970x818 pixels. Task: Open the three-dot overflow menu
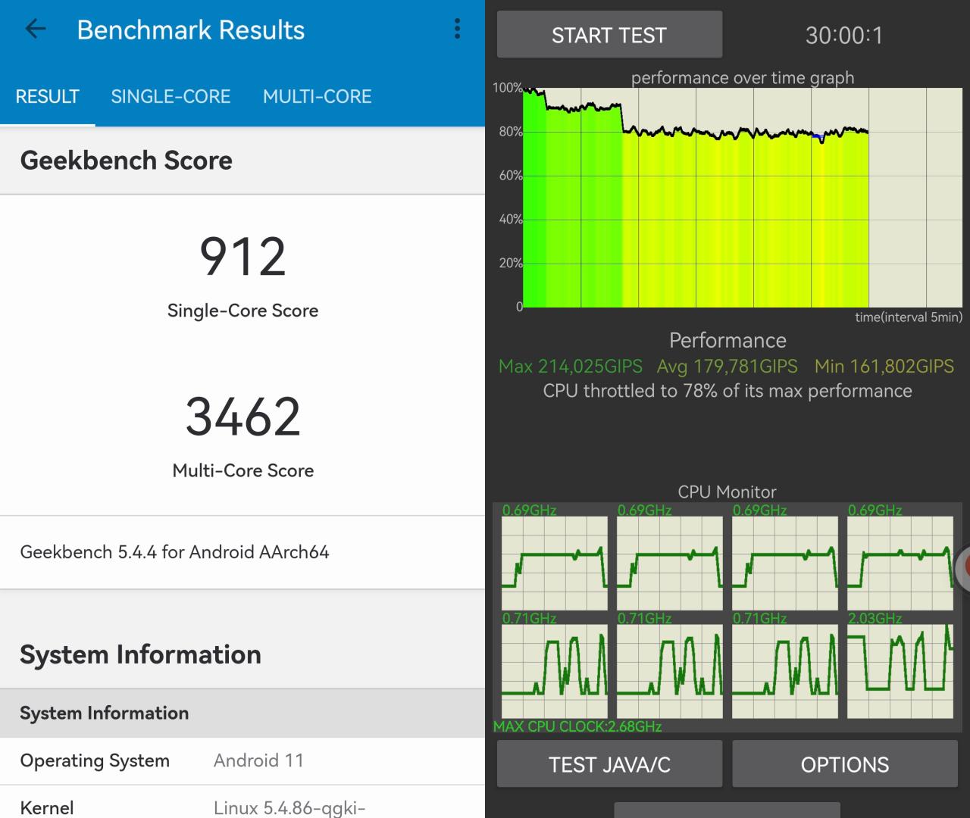(457, 29)
